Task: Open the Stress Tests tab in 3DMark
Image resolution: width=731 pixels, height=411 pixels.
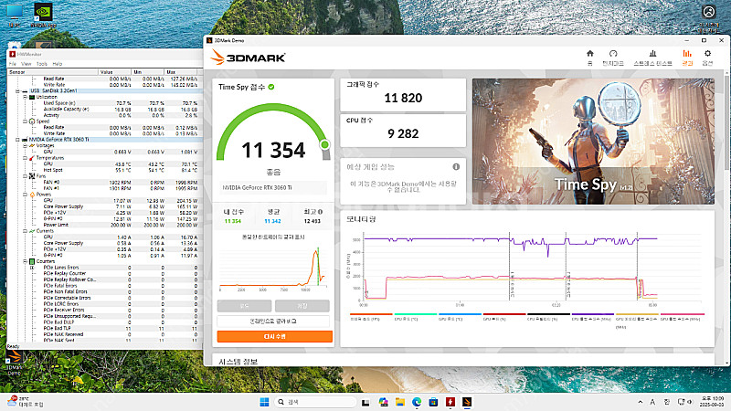Action: pos(652,58)
